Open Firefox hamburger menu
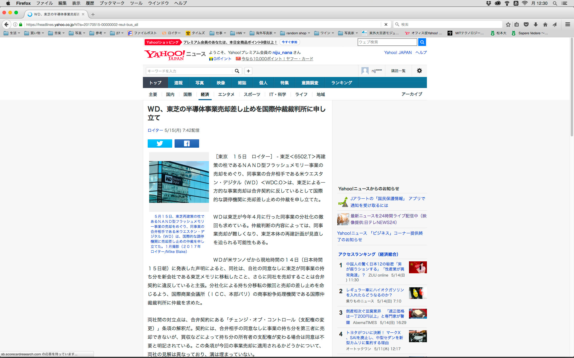 tap(567, 24)
